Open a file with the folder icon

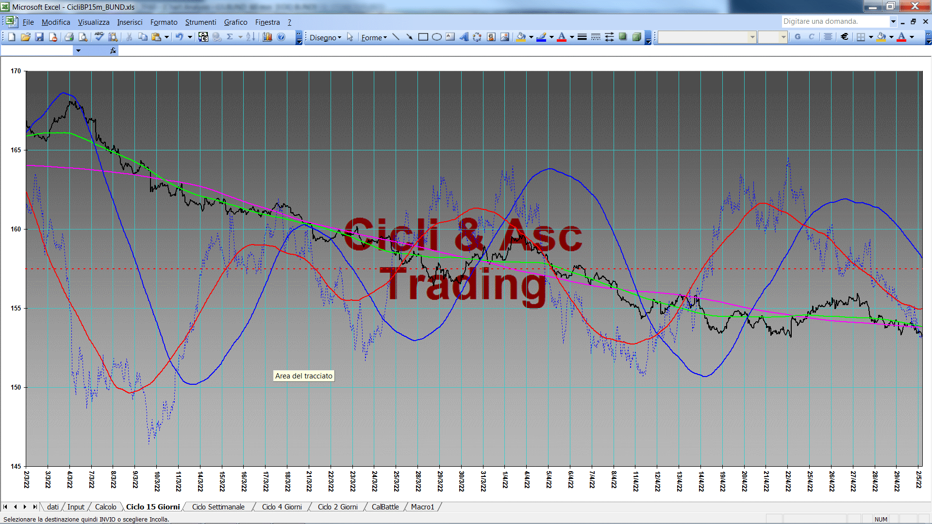25,37
